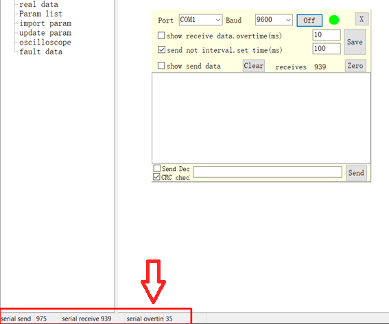Uncheck send not interval checkbox
Screen dimensions: 389x324
[161, 49]
